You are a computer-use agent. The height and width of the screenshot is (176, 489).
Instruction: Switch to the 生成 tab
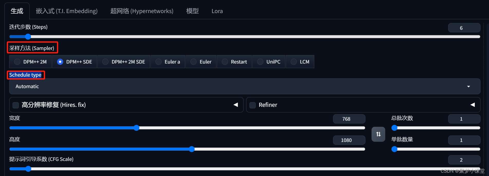tap(17, 11)
